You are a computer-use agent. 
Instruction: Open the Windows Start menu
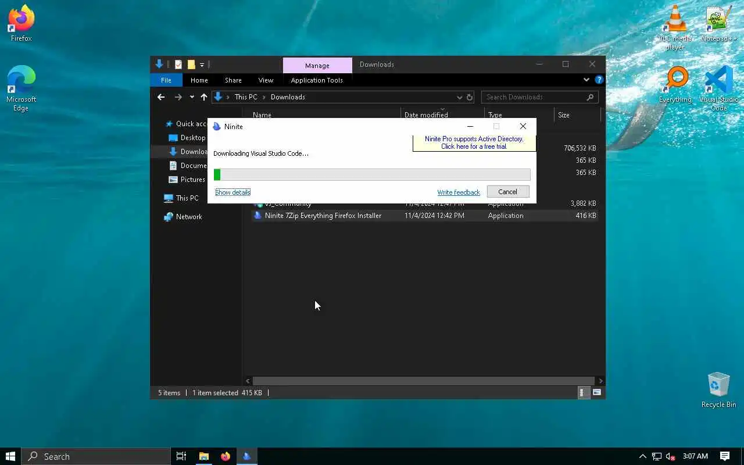pos(10,456)
